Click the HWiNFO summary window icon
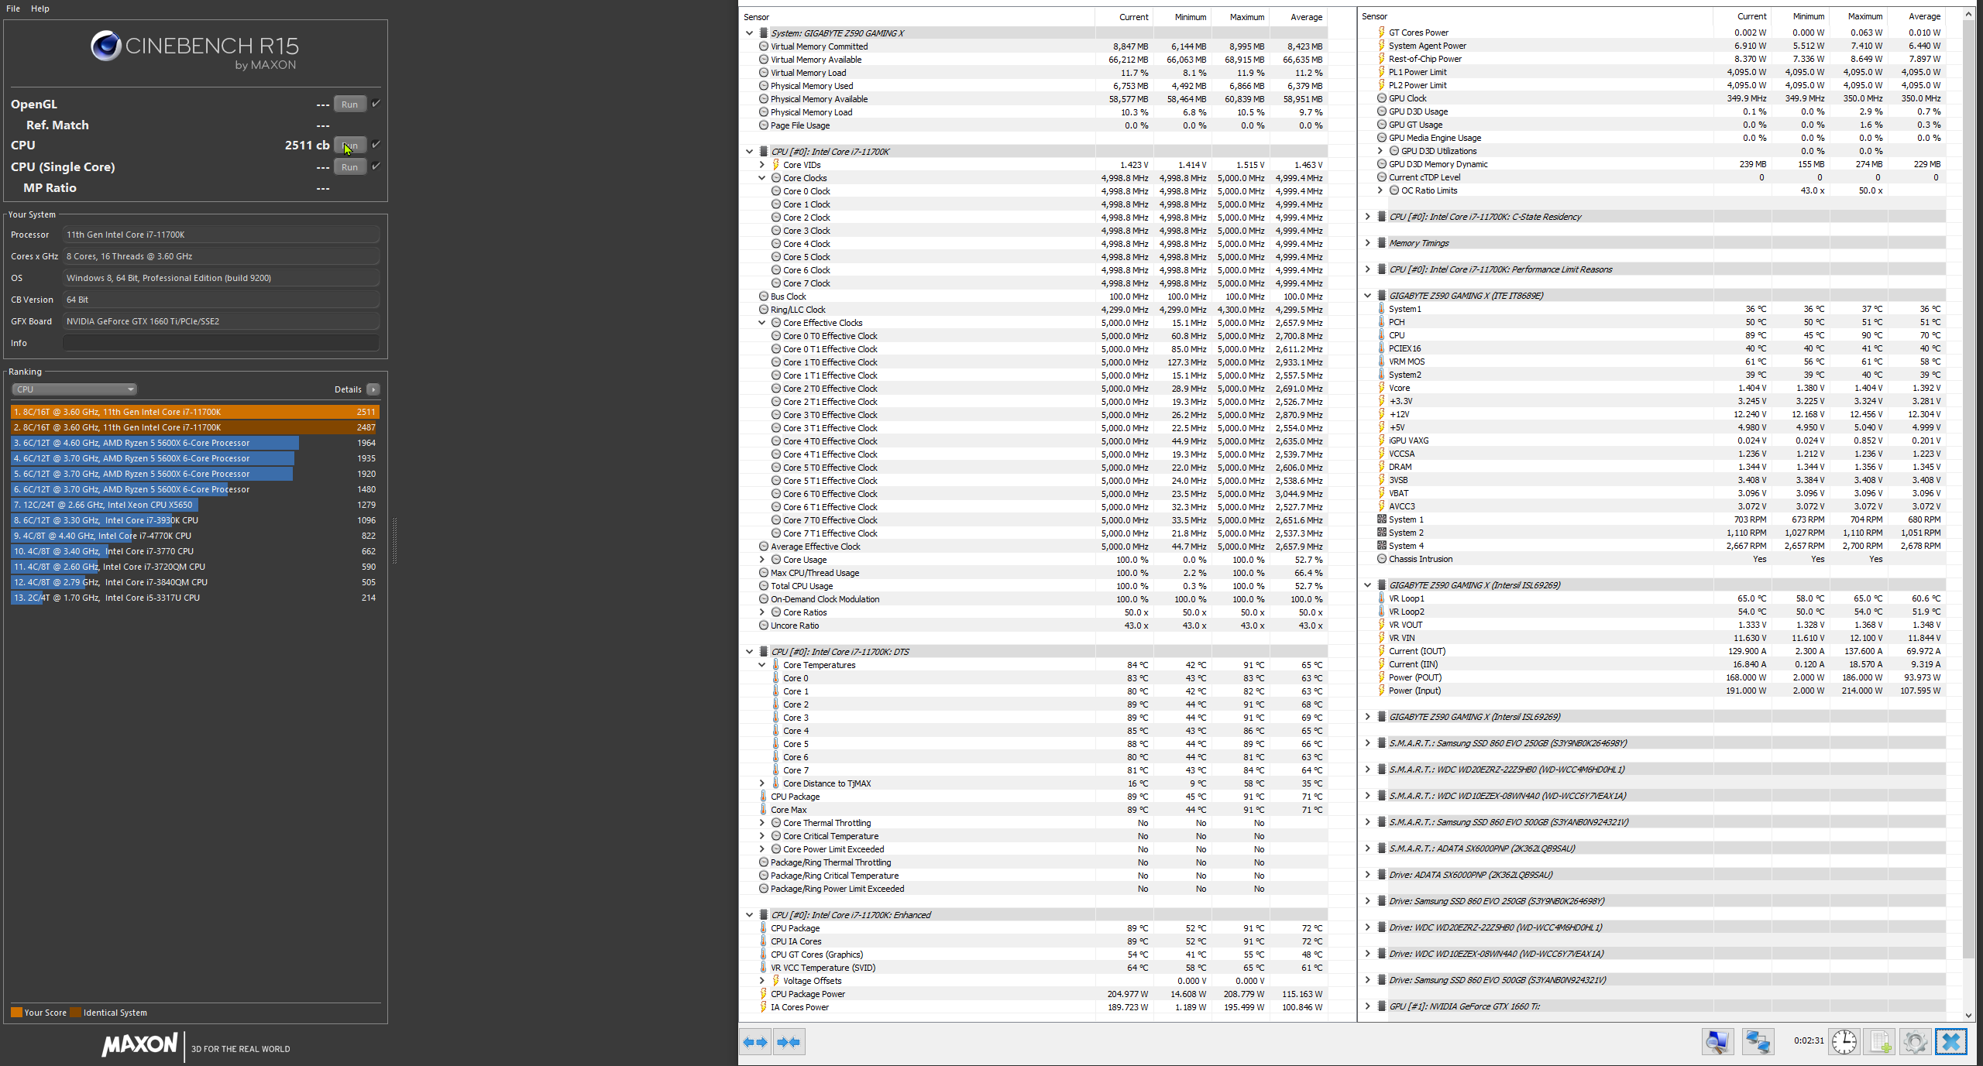 [x=1717, y=1041]
